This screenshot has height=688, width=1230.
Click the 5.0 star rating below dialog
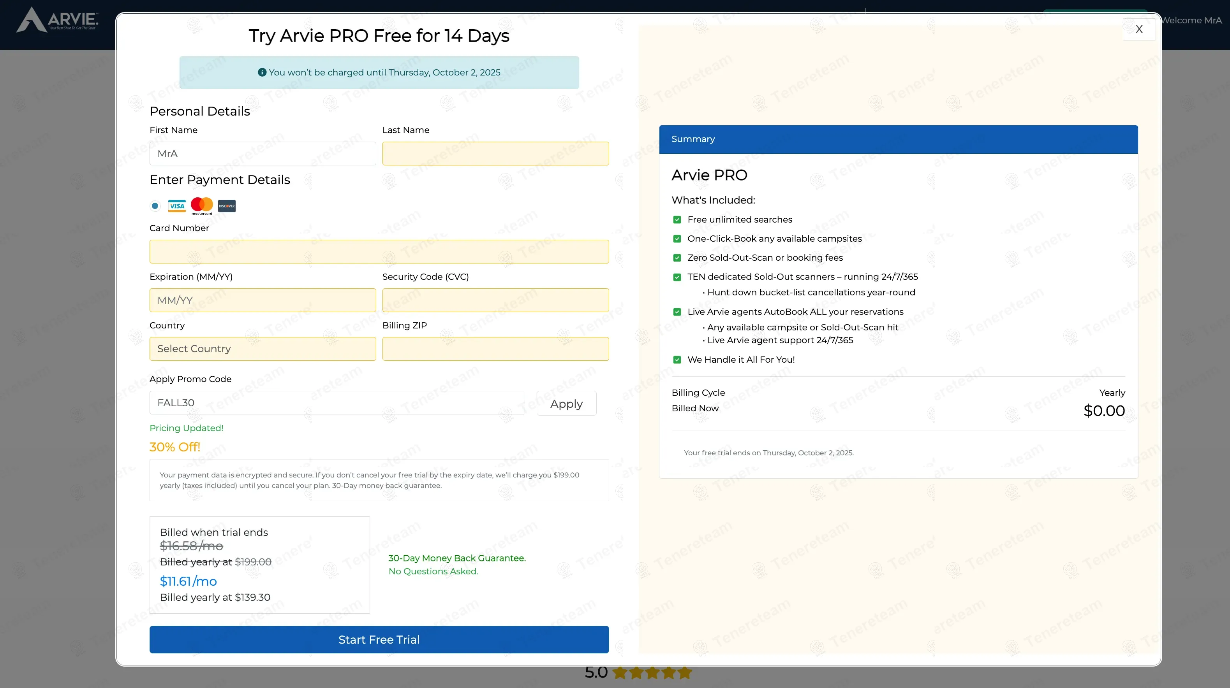638,672
